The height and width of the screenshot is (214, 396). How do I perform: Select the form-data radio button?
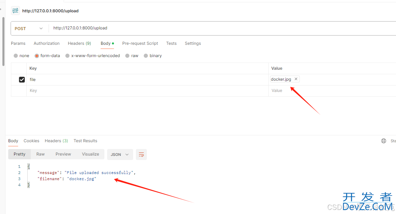pyautogui.click(x=37, y=56)
